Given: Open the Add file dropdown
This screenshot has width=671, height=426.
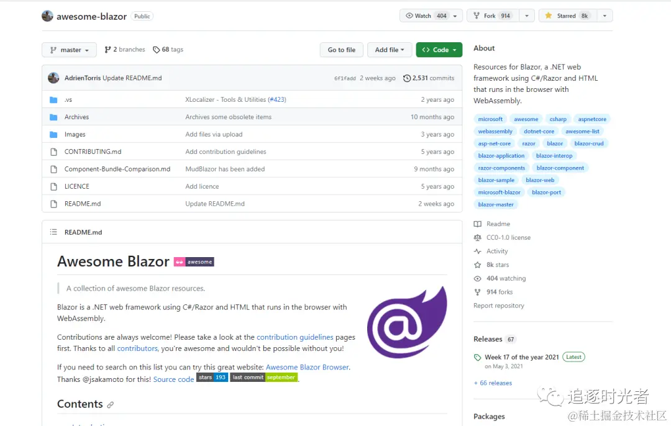Looking at the screenshot, I should 390,50.
